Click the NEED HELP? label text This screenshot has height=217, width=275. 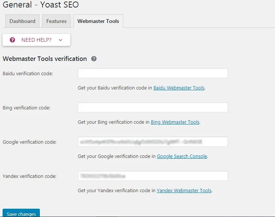pos(36,40)
